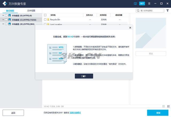Select the Recycle Bin file name
This screenshot has width=171, height=117.
pyautogui.click(x=55, y=19)
